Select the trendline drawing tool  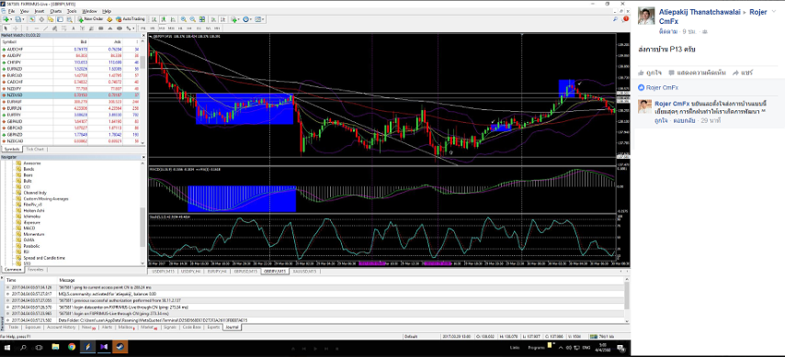[46, 28]
